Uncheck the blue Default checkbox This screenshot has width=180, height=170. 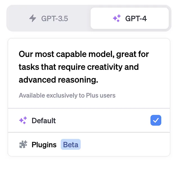(x=156, y=120)
